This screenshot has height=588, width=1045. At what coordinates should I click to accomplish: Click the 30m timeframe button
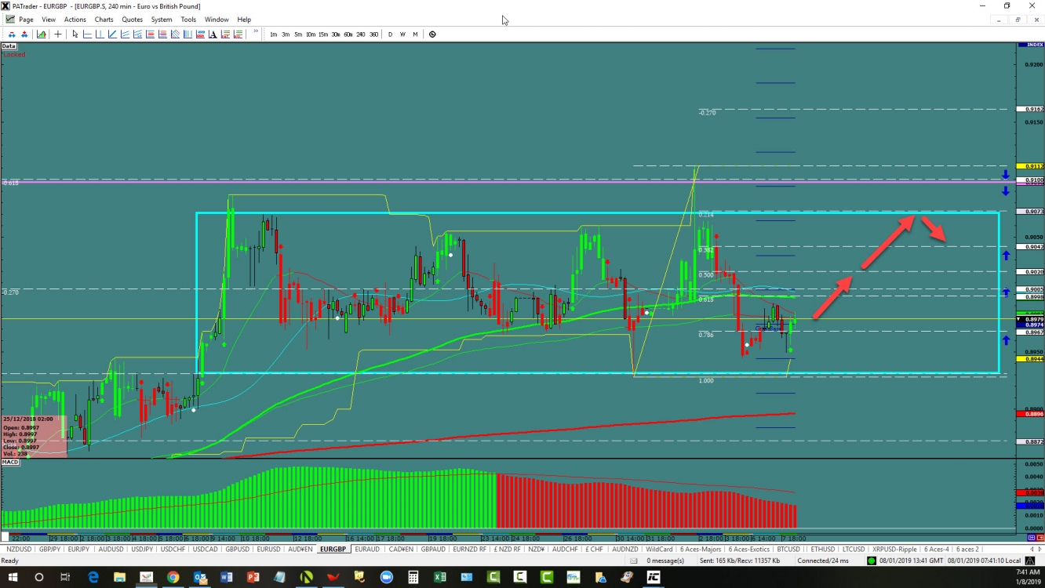coord(336,34)
